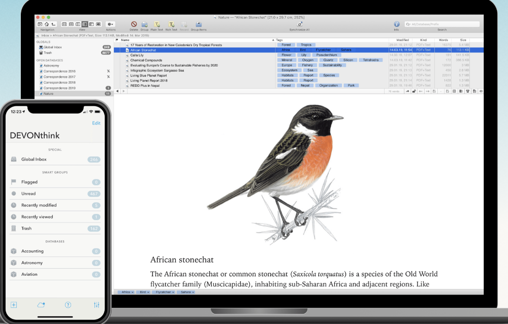This screenshot has width=508, height=324.
Task: Click the Group Items toolbar icon
Action: pos(199,24)
